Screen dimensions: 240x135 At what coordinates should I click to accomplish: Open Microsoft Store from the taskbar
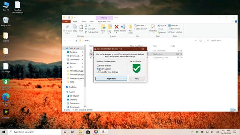pyautogui.click(x=88, y=132)
